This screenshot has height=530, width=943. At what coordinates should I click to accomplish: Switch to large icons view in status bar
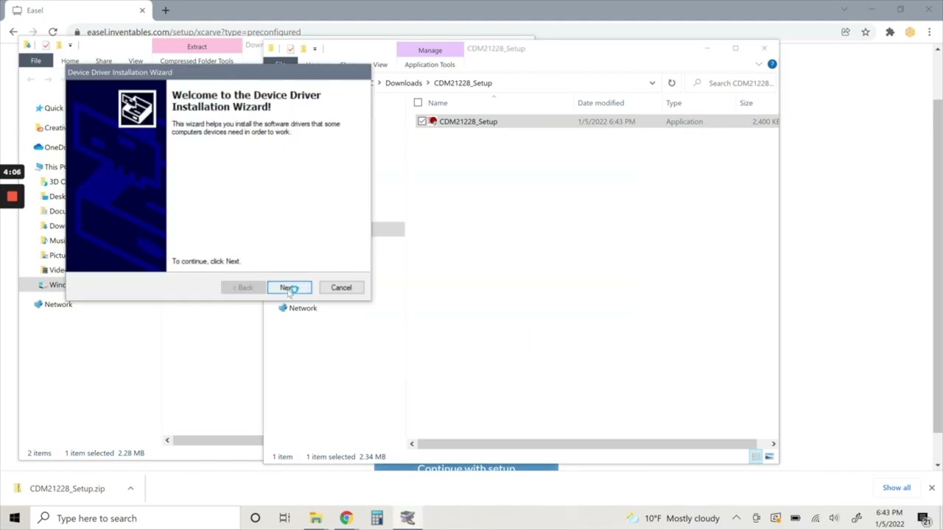click(x=769, y=456)
